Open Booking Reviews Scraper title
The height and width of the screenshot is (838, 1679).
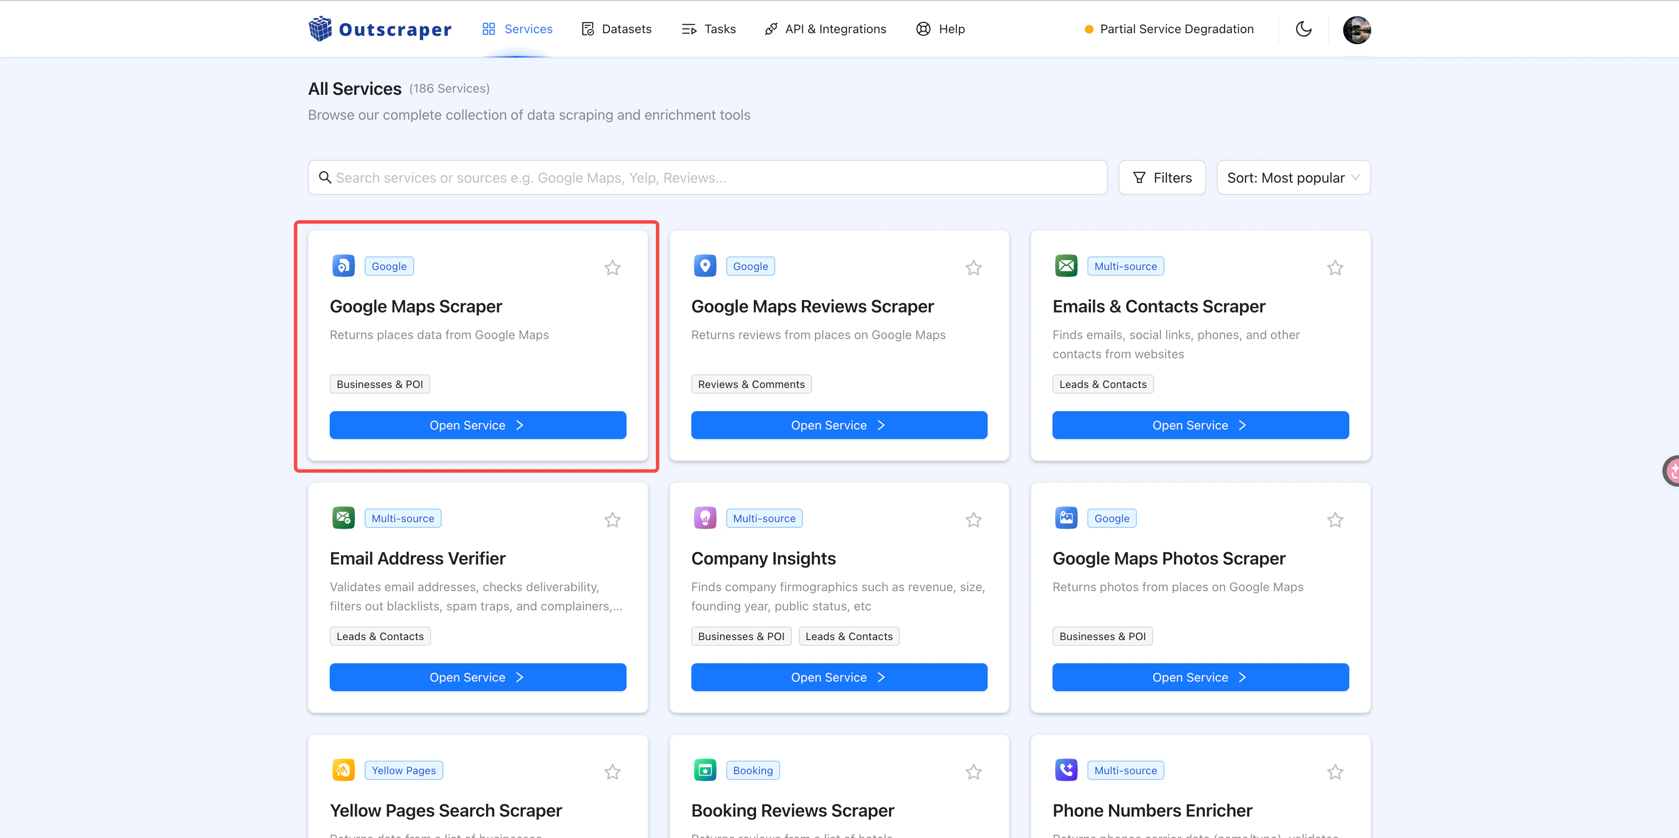793,810
